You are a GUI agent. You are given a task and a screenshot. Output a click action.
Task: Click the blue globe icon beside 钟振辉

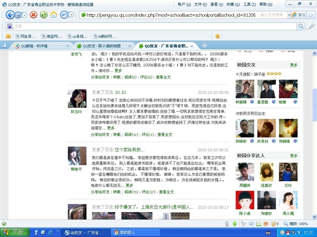252,102
